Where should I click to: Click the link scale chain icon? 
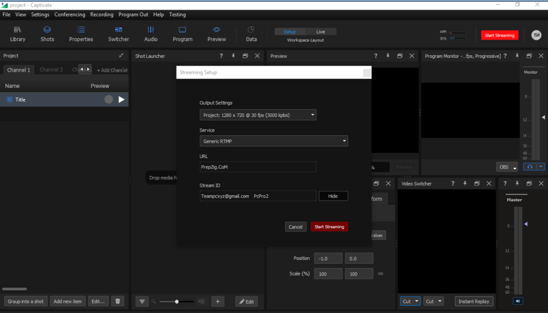point(380,274)
